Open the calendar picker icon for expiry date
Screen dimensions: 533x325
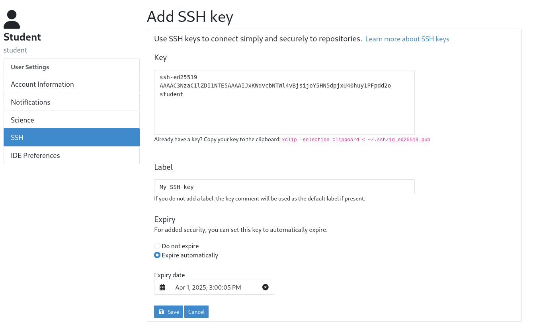(x=162, y=287)
